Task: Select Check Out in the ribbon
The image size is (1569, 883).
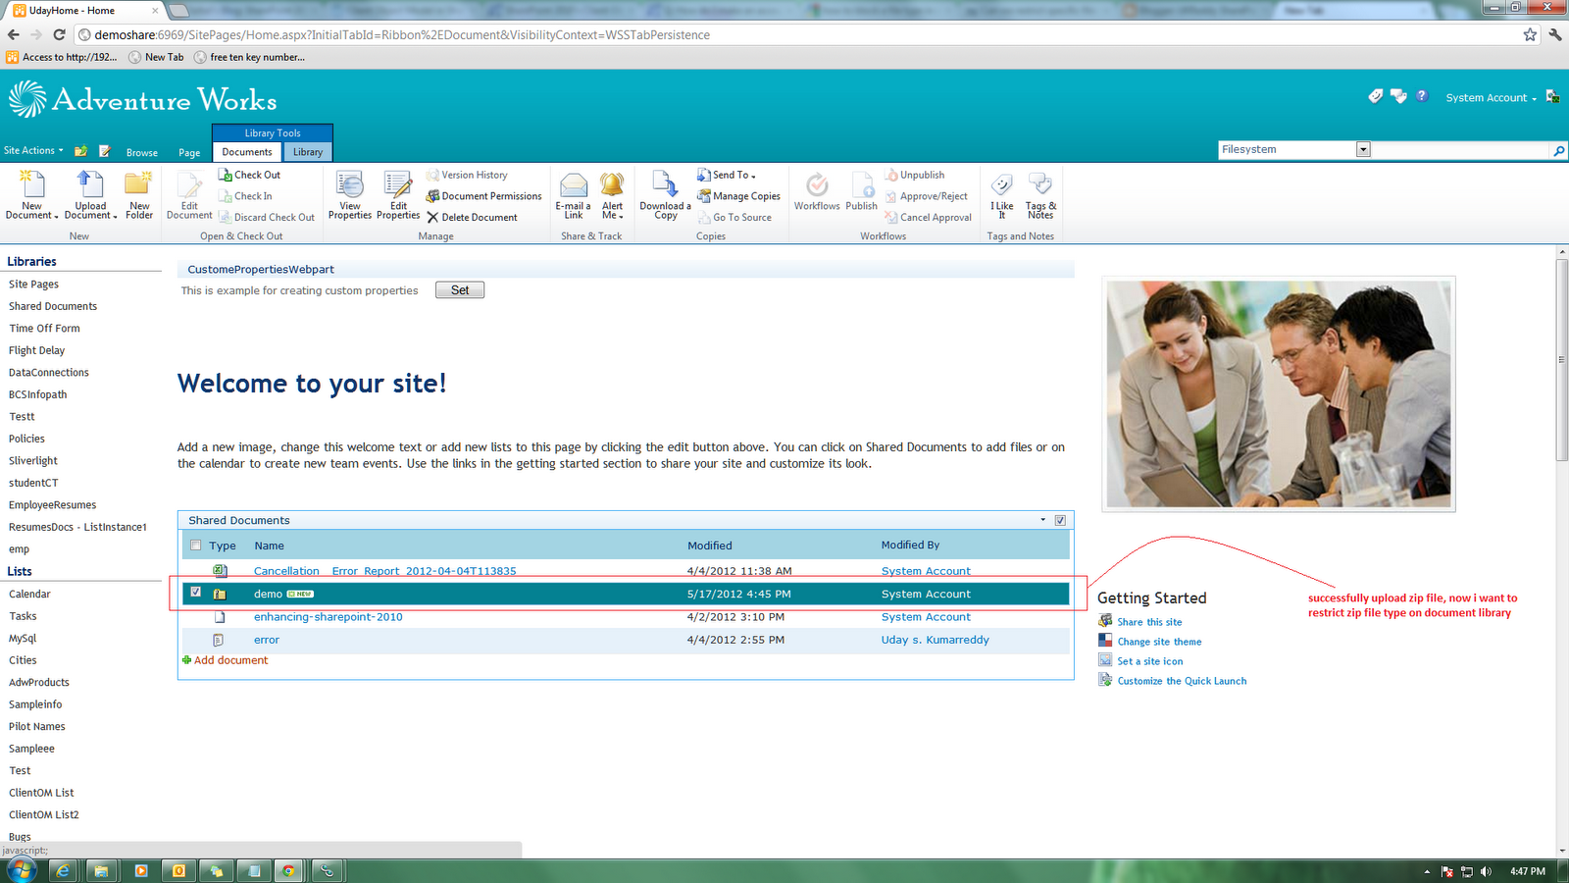Action: (249, 175)
